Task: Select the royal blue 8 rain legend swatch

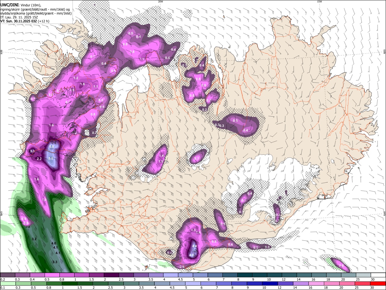Action: coord(239,284)
